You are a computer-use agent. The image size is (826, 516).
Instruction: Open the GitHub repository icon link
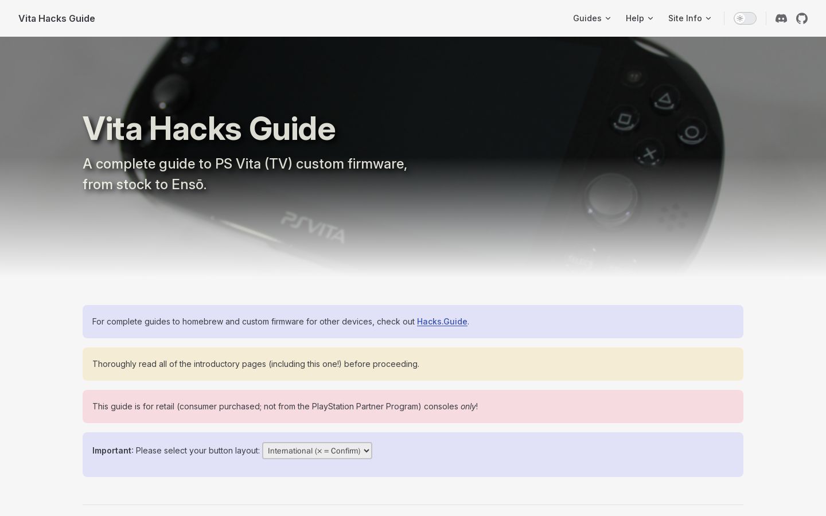pyautogui.click(x=802, y=18)
